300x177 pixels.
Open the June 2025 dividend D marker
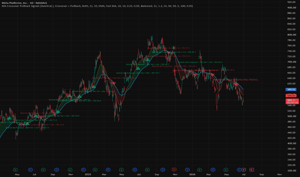coord(135,170)
